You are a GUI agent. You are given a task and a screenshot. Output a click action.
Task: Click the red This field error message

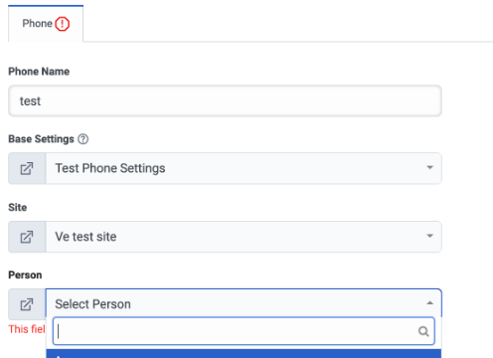[27, 329]
